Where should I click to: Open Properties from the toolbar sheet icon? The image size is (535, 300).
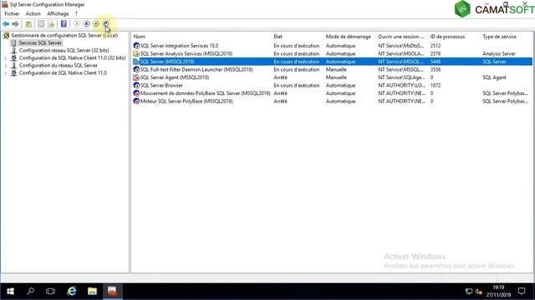[x=41, y=24]
